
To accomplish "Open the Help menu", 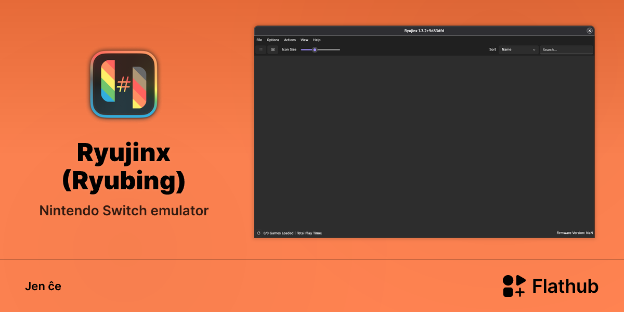I will [317, 40].
